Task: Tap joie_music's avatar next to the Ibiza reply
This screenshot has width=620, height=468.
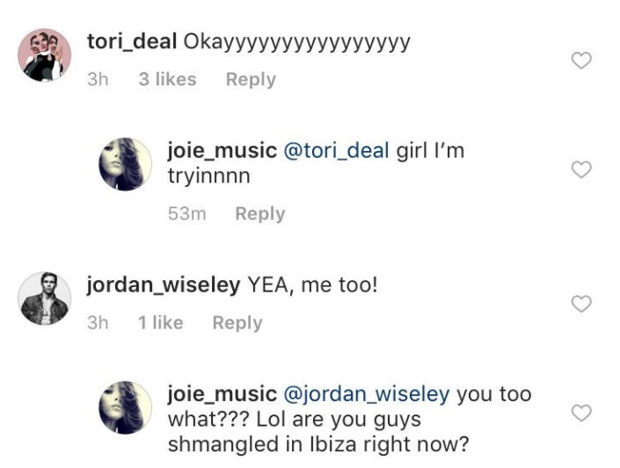Action: (125, 407)
